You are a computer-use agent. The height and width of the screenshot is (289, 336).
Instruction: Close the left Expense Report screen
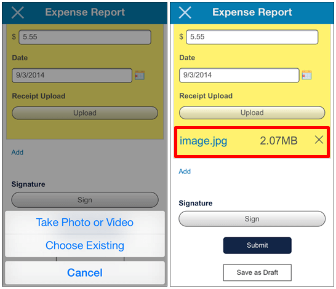(x=18, y=12)
